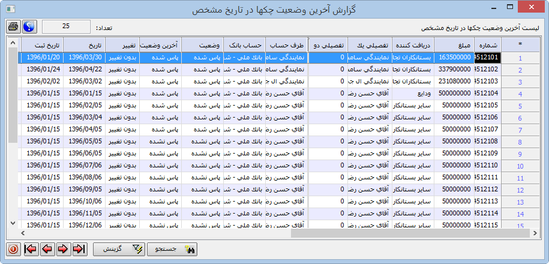The height and width of the screenshot is (264, 549).
Task: Click registration date cell 1396/02/02
Action: click(43, 82)
